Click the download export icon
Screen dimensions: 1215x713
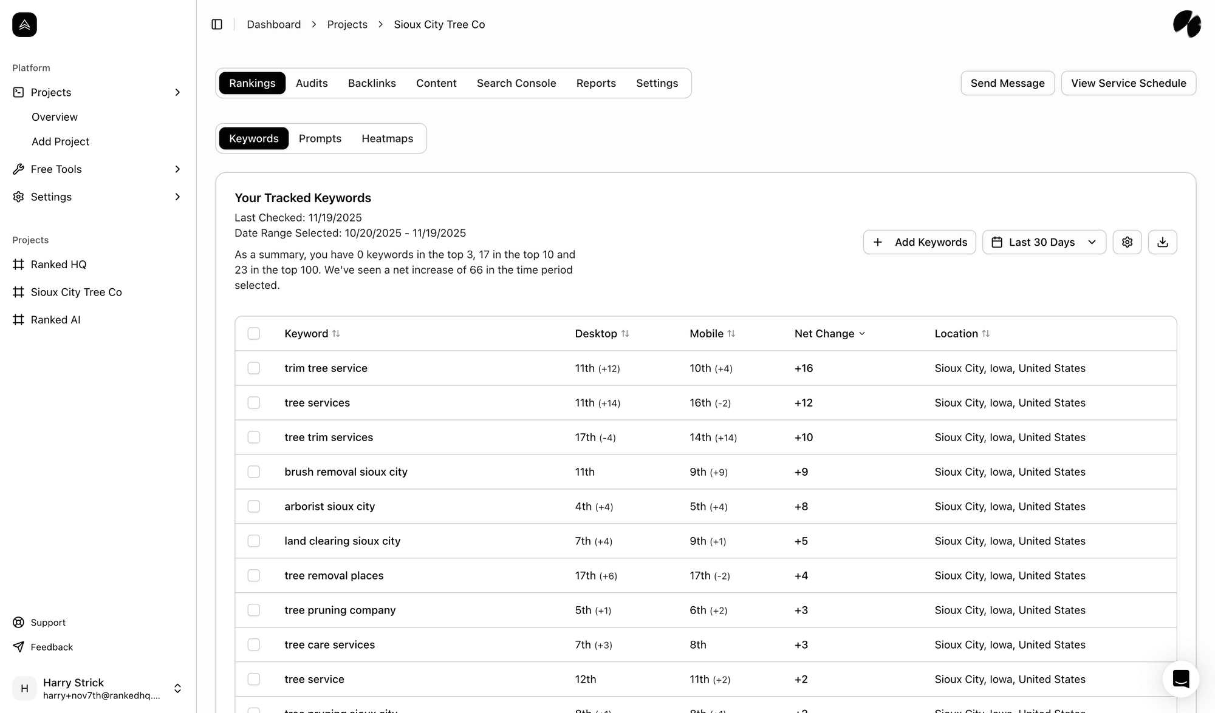pos(1162,242)
